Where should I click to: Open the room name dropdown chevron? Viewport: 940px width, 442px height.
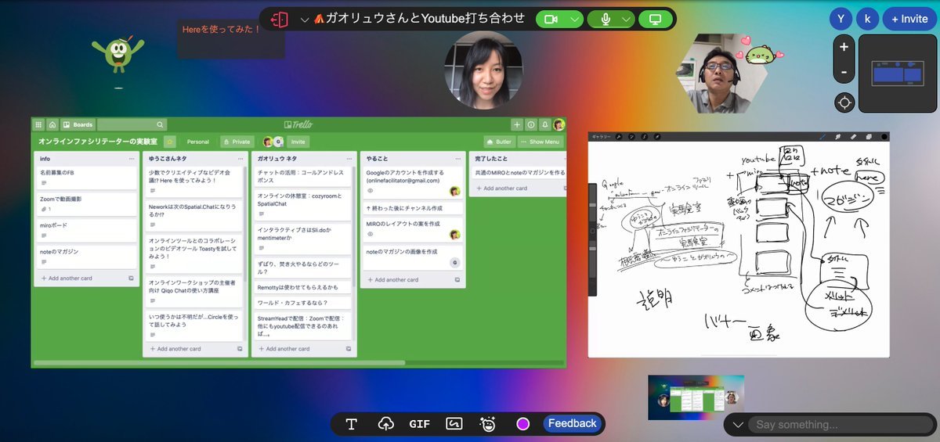pos(305,20)
